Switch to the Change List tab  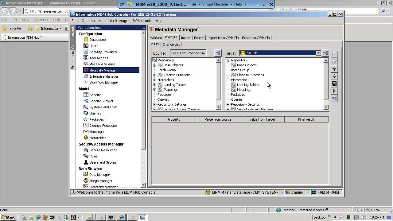(171, 44)
